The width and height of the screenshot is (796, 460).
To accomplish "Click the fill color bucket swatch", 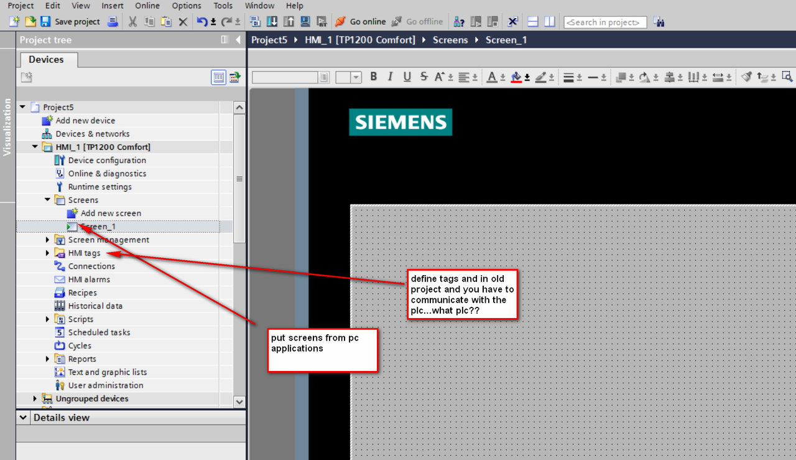I will [x=516, y=77].
